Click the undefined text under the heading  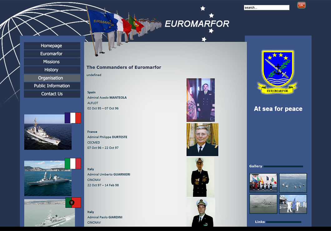[94, 75]
